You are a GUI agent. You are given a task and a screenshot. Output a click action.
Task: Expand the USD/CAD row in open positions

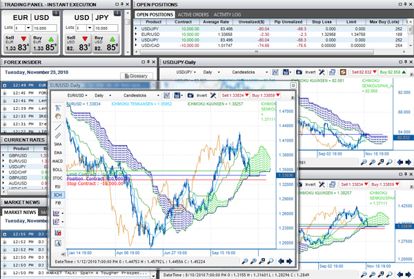(x=136, y=45)
